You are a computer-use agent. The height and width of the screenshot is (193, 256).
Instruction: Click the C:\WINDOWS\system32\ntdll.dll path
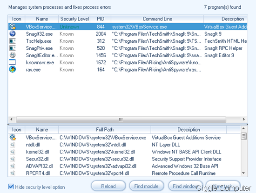93,145
